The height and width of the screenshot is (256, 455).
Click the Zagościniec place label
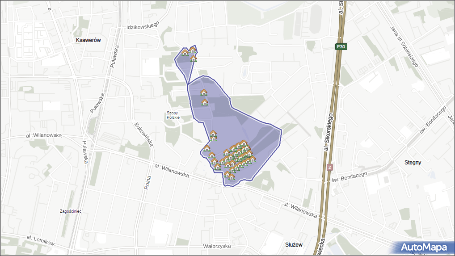[x=71, y=211]
